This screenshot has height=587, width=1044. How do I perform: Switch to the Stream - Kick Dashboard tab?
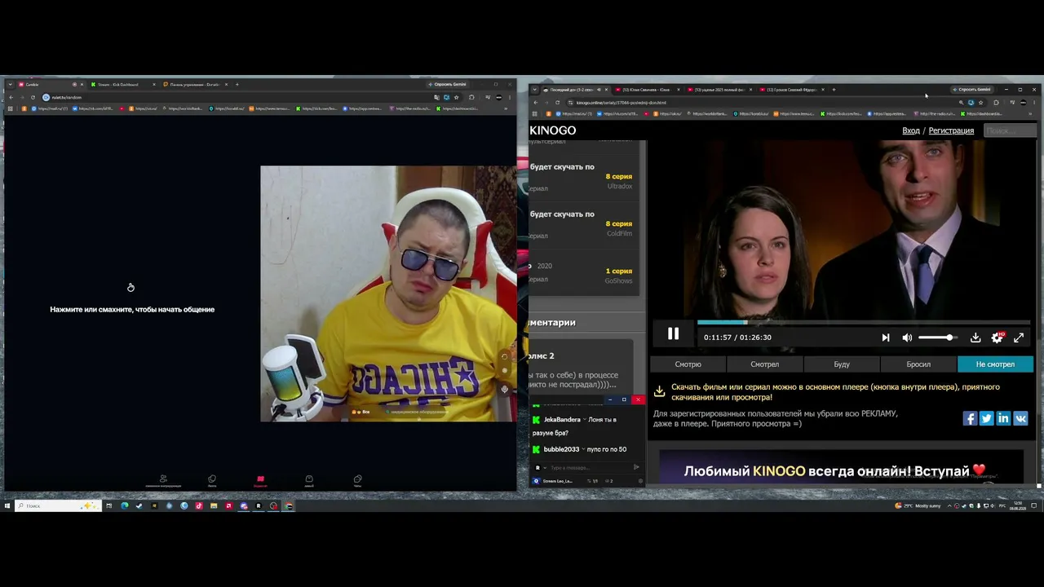point(123,85)
